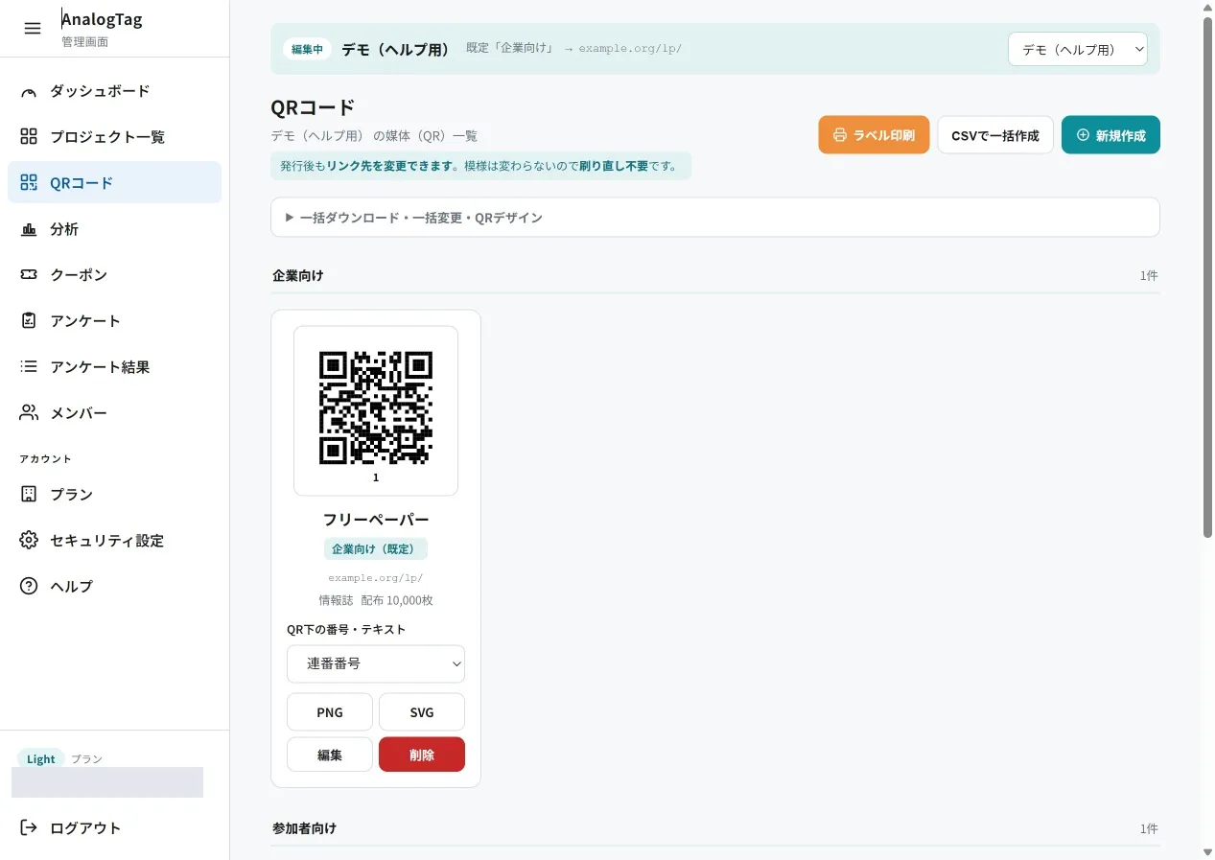
Task: Download フリーペーパー QR as PNG
Action: (x=330, y=712)
